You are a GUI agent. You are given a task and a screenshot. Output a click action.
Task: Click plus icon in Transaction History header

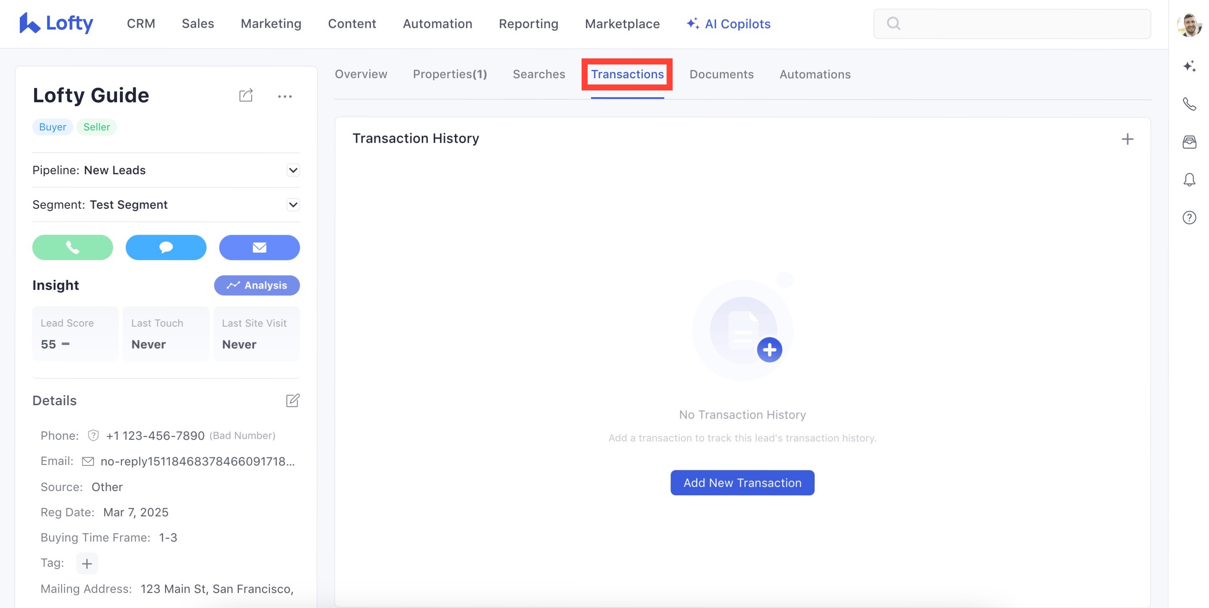click(1127, 139)
